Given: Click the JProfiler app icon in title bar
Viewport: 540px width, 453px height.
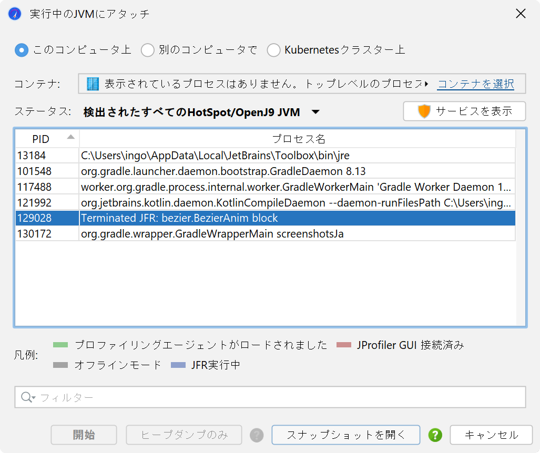Looking at the screenshot, I should point(15,14).
